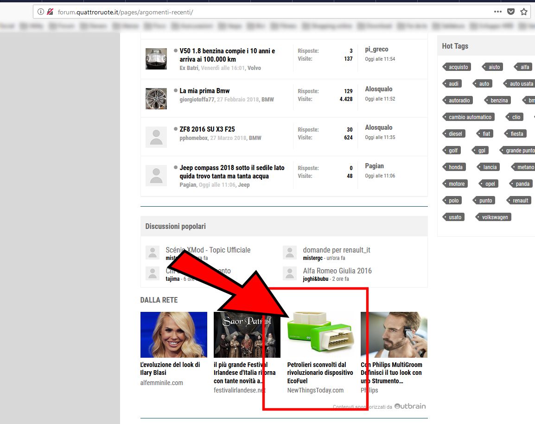Open Alfa Romeo Giulia 2016 discussion
535x424 pixels.
coord(337,271)
